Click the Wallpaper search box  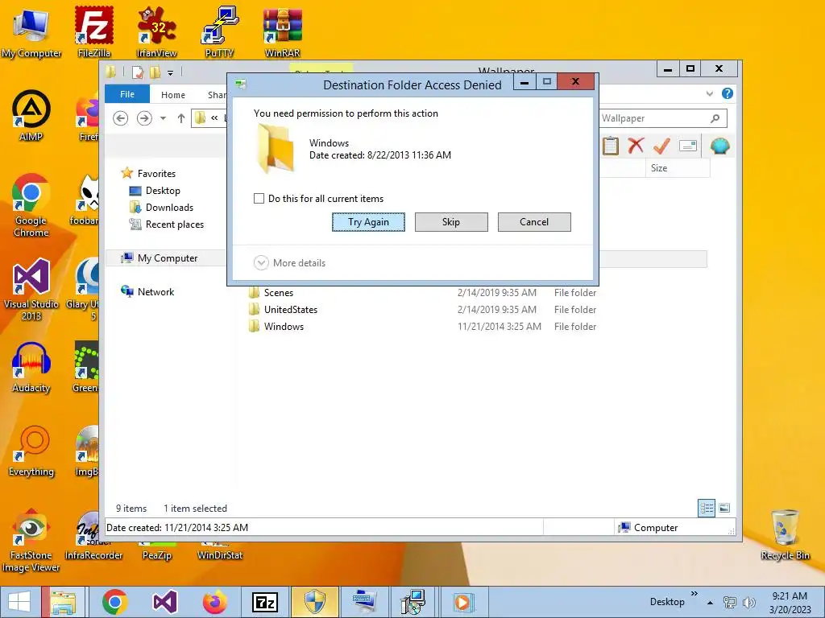pos(653,118)
